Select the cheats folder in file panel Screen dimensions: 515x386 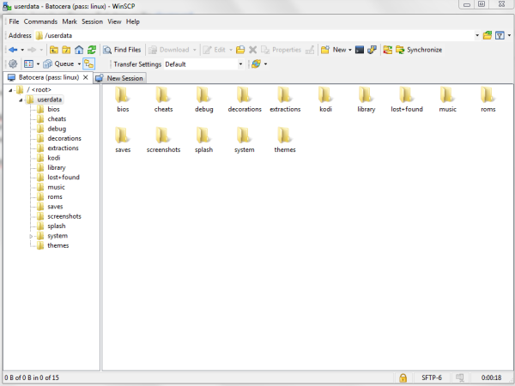[x=163, y=100]
